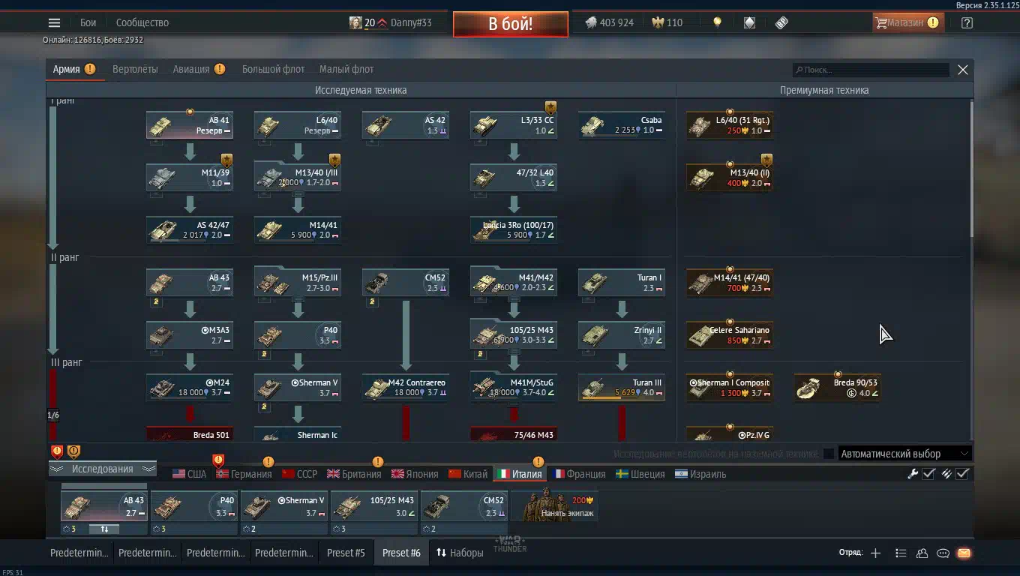This screenshot has width=1020, height=576.
Task: Expand the M15/Pz.III vehicle group
Action: tap(298, 283)
